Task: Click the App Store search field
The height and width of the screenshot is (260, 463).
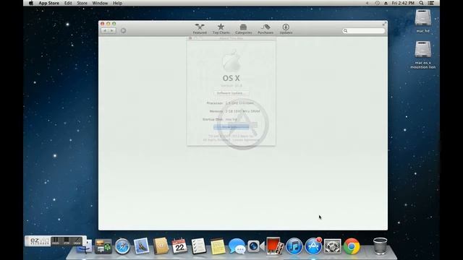Action: (x=364, y=30)
